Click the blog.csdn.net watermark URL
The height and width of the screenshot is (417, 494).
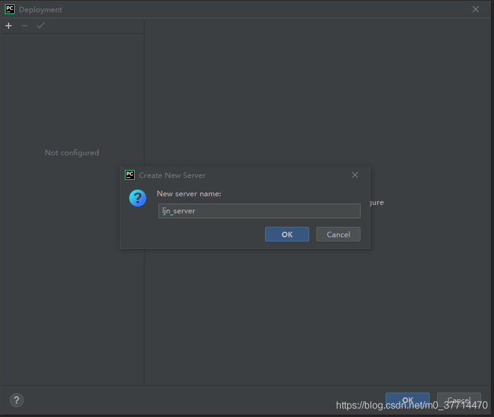tap(412, 405)
